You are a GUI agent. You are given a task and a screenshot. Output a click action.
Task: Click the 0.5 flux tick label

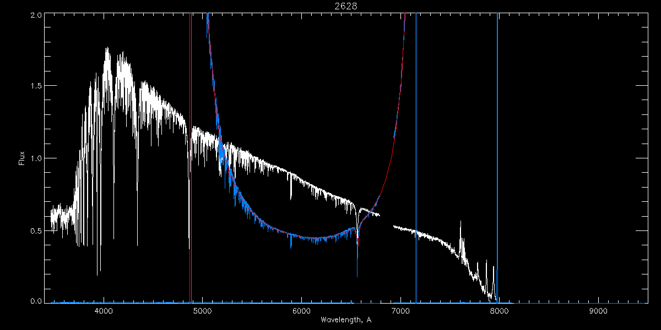point(36,230)
